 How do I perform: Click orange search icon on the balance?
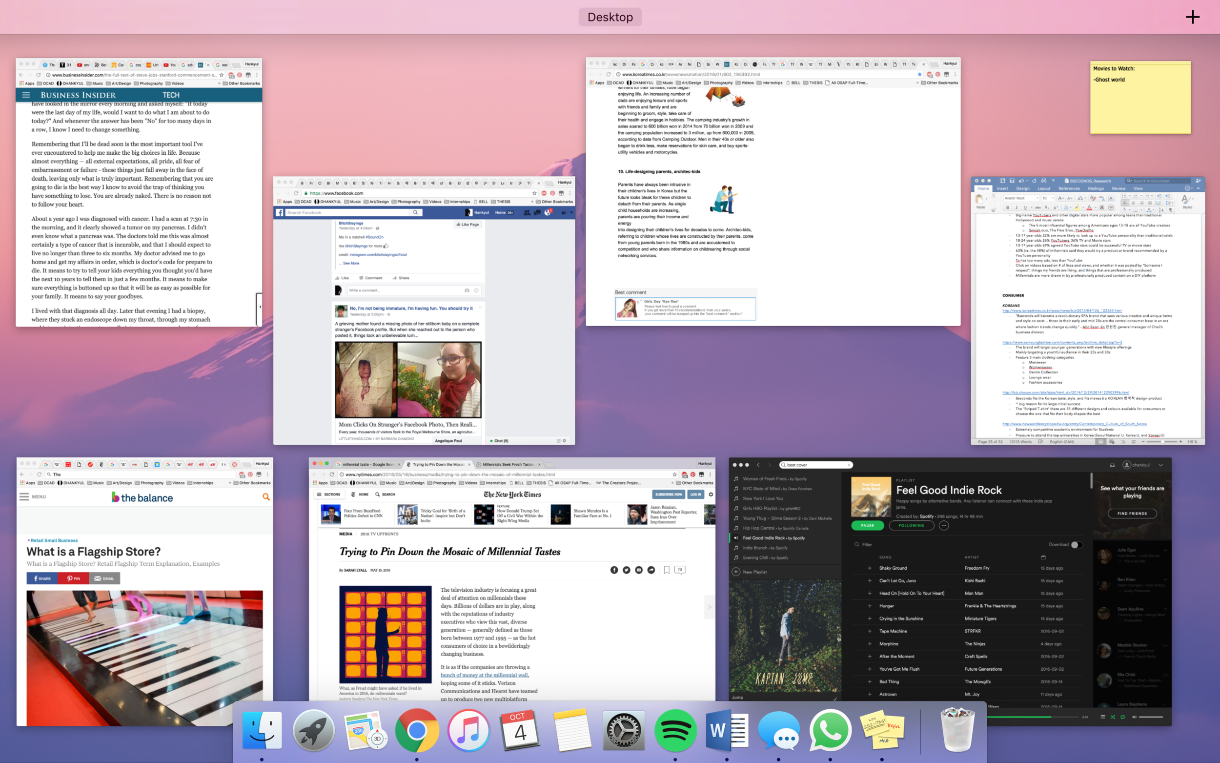point(266,497)
